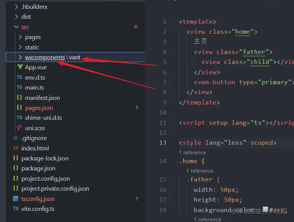The width and height of the screenshot is (294, 222).
Task: Expand the .hbuilderx folder chevron
Action: [x=16, y=7]
